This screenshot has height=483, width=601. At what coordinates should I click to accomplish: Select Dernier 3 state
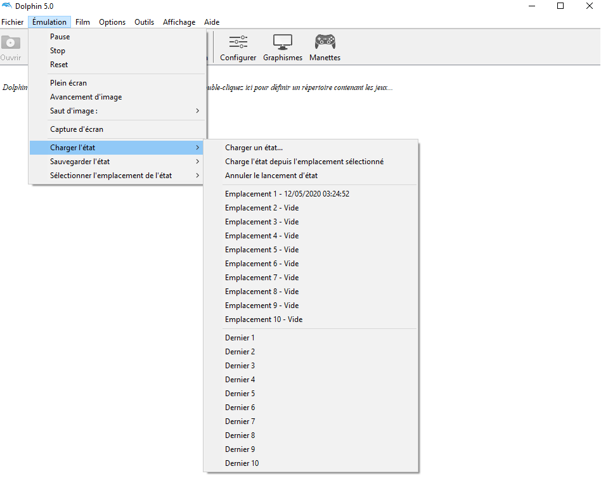pyautogui.click(x=311, y=366)
